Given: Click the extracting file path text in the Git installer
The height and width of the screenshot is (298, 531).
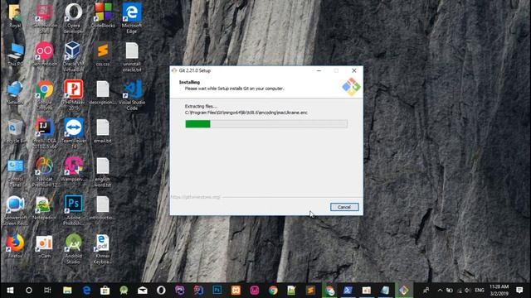Looking at the screenshot, I should click(x=246, y=113).
